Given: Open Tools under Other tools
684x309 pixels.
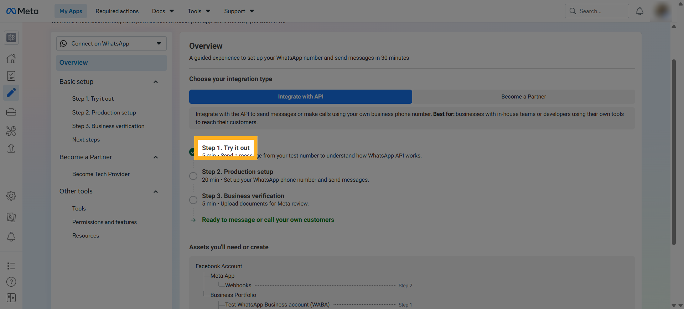Looking at the screenshot, I should (x=79, y=208).
